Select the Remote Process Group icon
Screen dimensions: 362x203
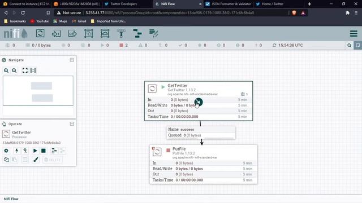(105, 34)
